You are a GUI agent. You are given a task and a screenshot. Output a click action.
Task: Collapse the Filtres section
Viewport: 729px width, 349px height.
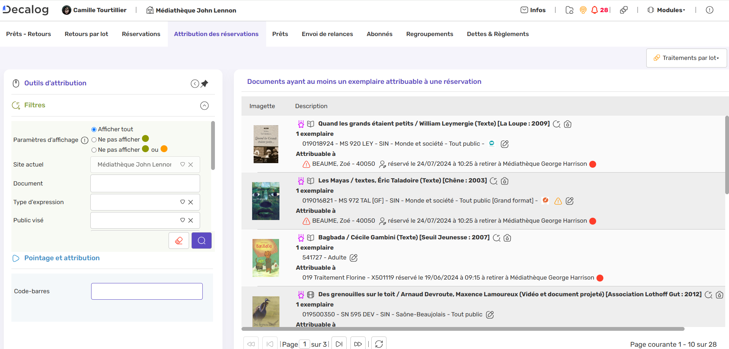click(x=204, y=105)
